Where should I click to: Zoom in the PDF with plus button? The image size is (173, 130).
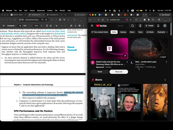(x=41, y=26)
